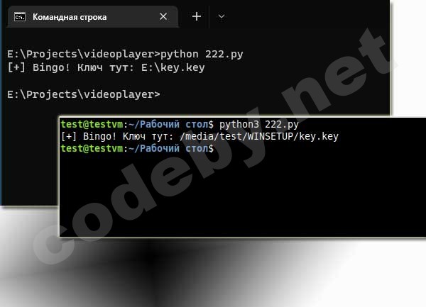Close the Командная строка tab
Screen dimensions: 426x307
[x=163, y=16]
